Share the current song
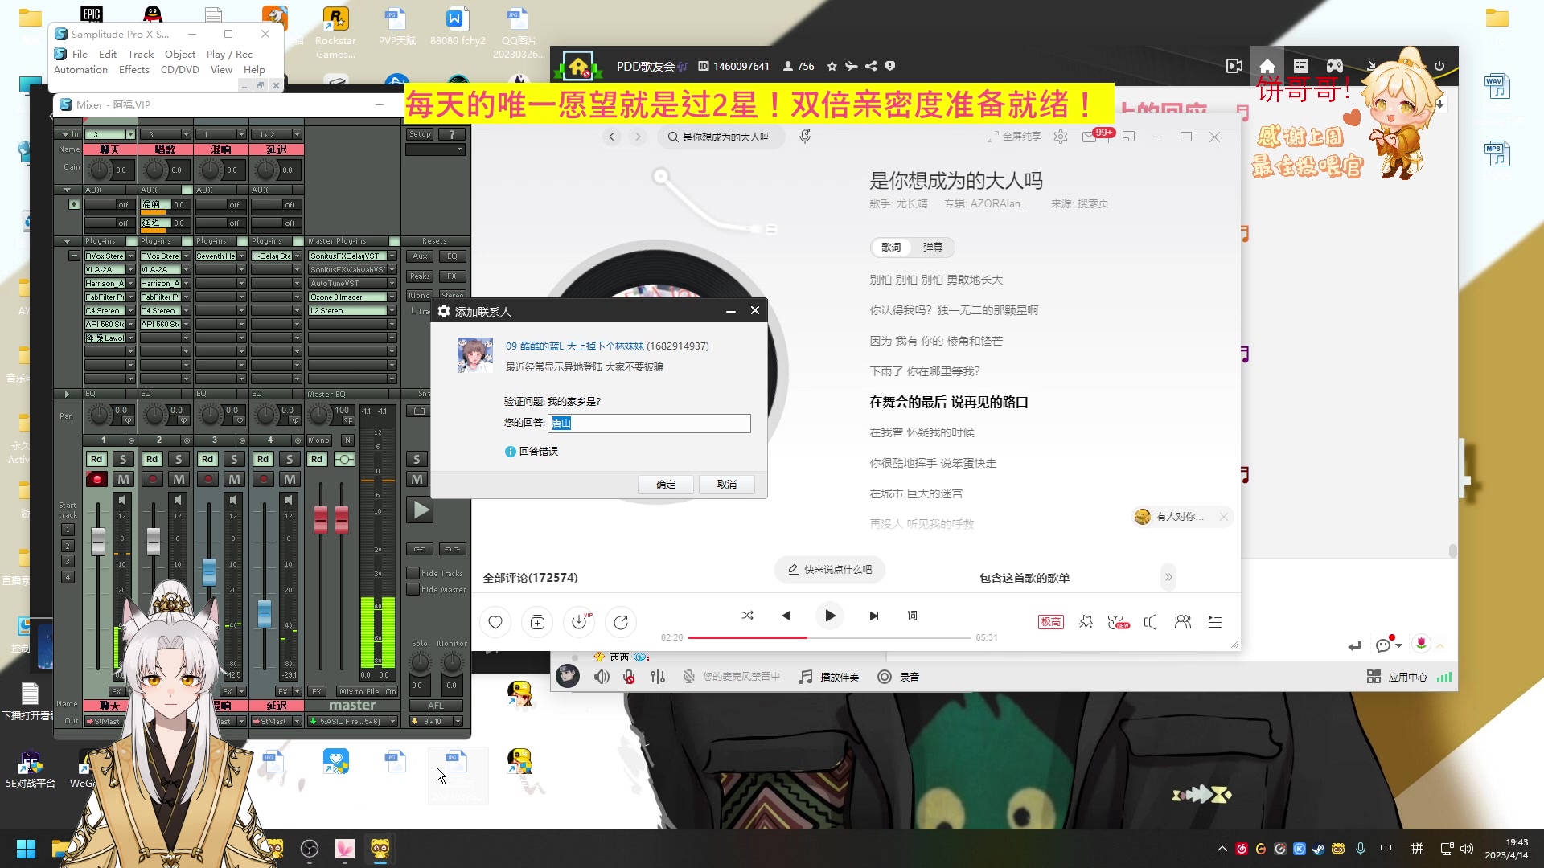This screenshot has height=868, width=1544. coord(621,622)
